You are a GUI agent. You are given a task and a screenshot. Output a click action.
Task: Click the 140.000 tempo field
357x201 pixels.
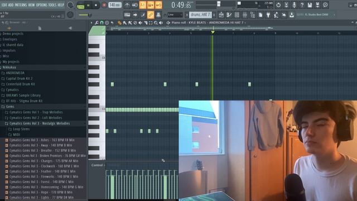point(115,5)
